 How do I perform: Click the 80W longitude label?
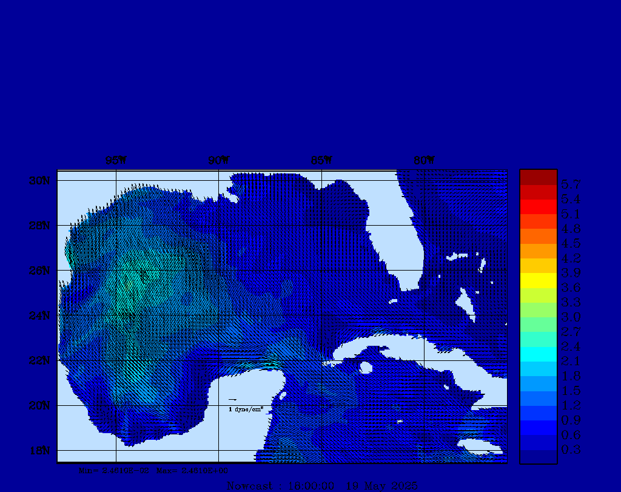(x=424, y=161)
